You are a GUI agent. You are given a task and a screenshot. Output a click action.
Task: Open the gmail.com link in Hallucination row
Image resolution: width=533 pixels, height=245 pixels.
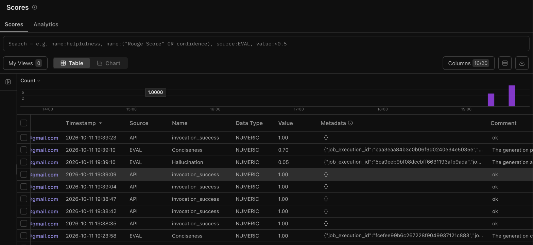coord(44,162)
